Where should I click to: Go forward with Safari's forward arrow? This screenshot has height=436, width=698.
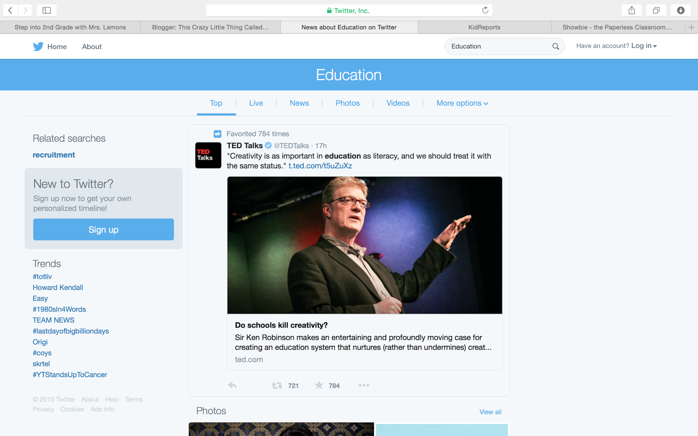pos(25,10)
